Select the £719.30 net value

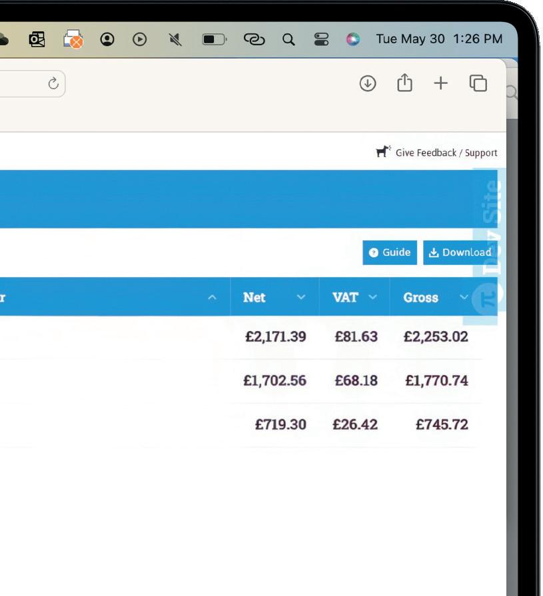pos(280,425)
